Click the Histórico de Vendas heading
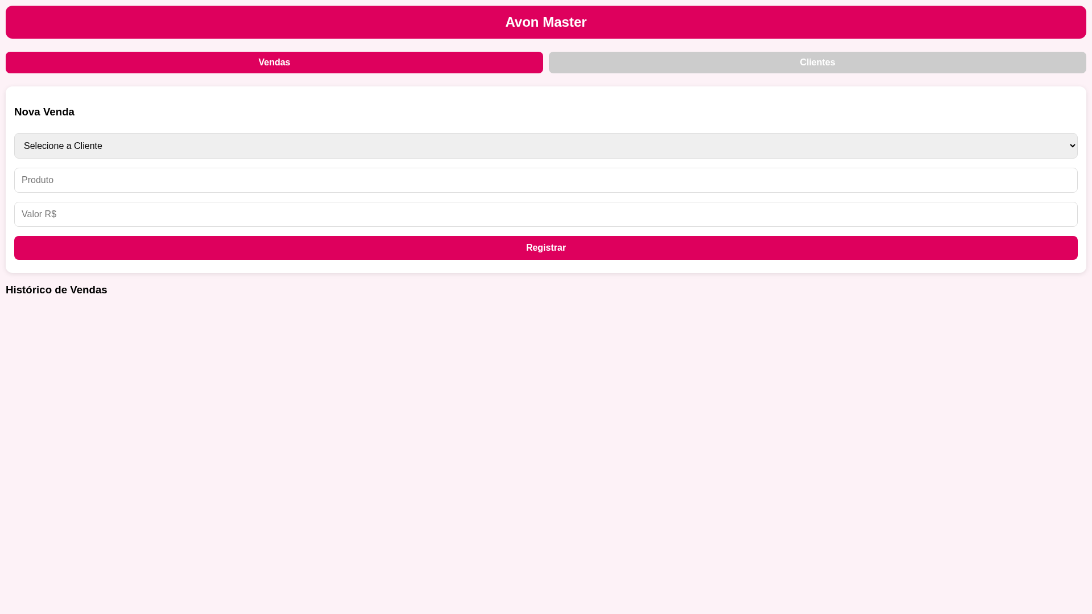Viewport: 1092px width, 614px height. [56, 290]
